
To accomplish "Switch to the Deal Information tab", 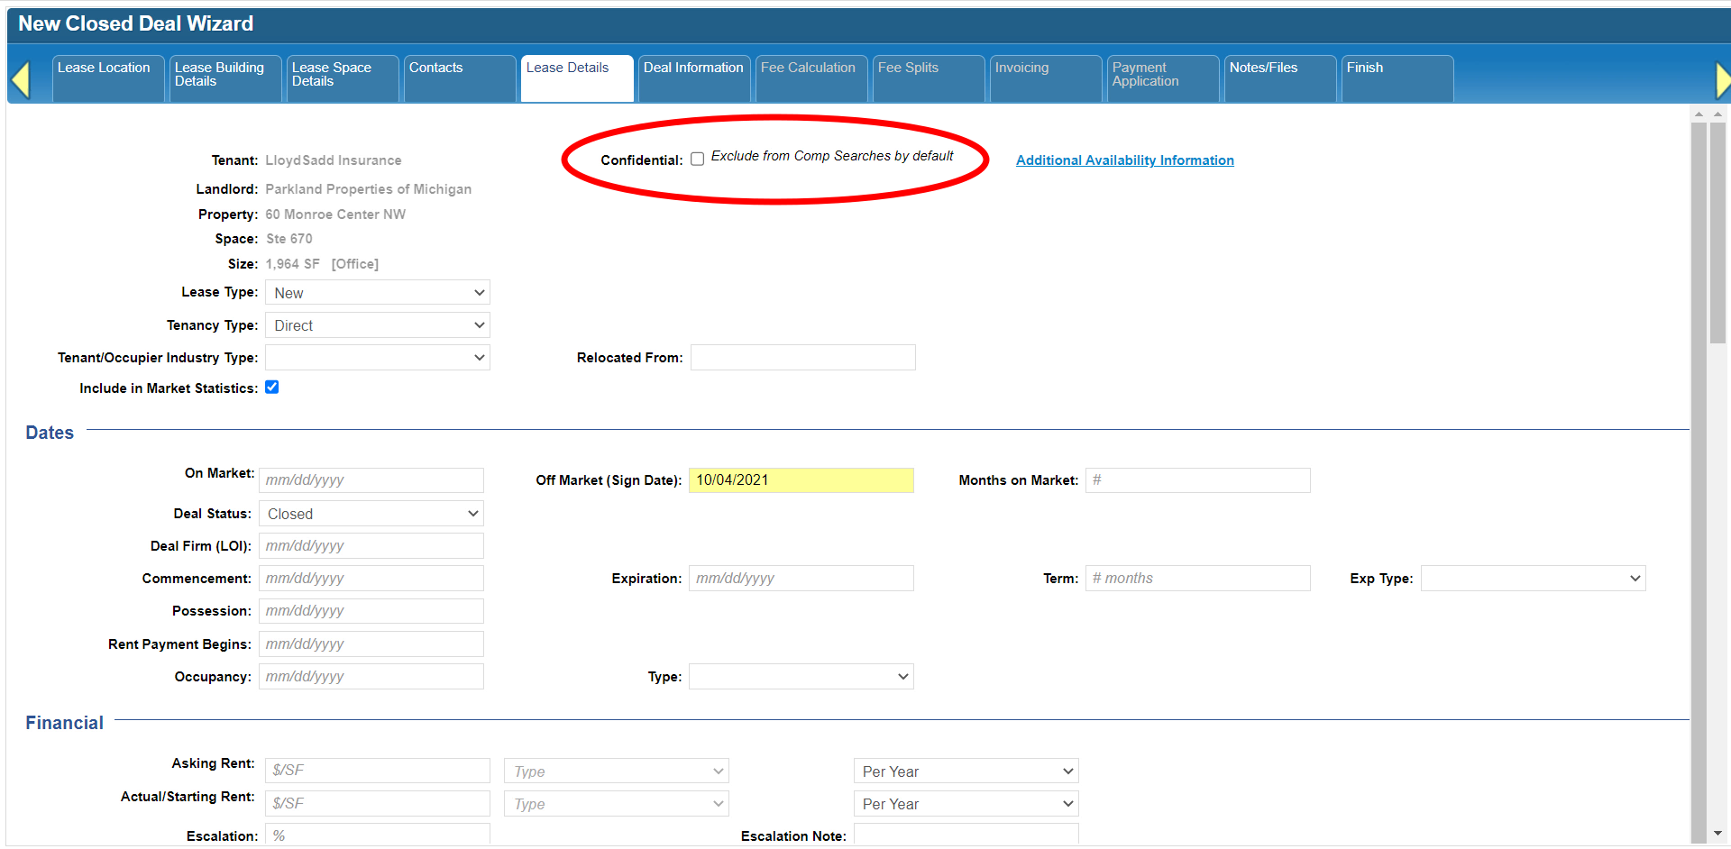I will pyautogui.click(x=693, y=68).
